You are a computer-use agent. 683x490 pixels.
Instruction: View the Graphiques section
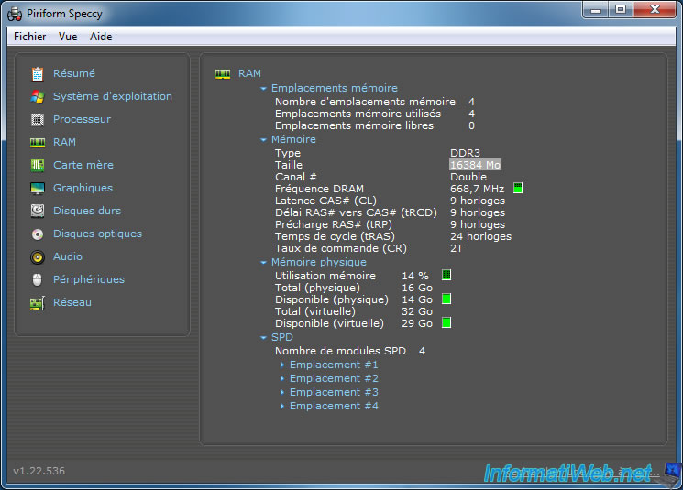click(83, 188)
